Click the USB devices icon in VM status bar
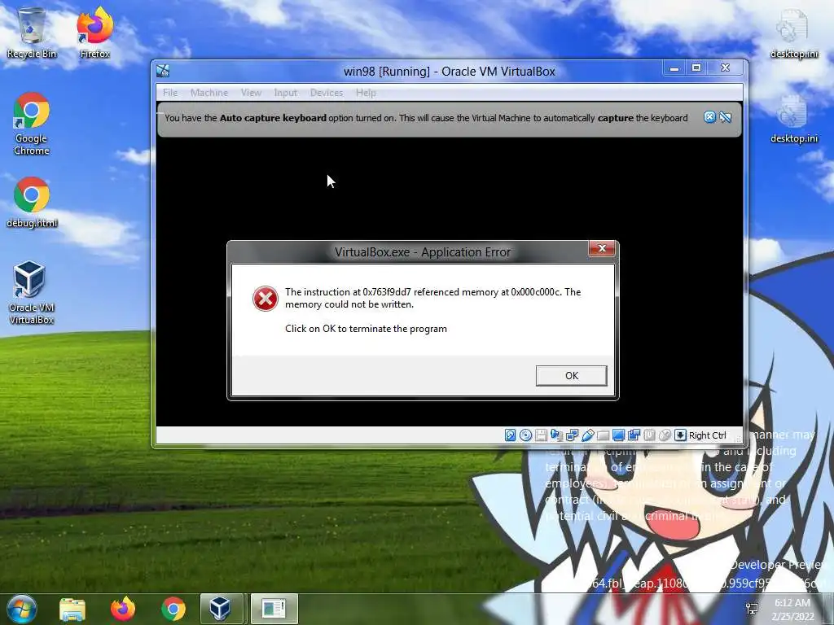This screenshot has width=834, height=625. tap(587, 435)
